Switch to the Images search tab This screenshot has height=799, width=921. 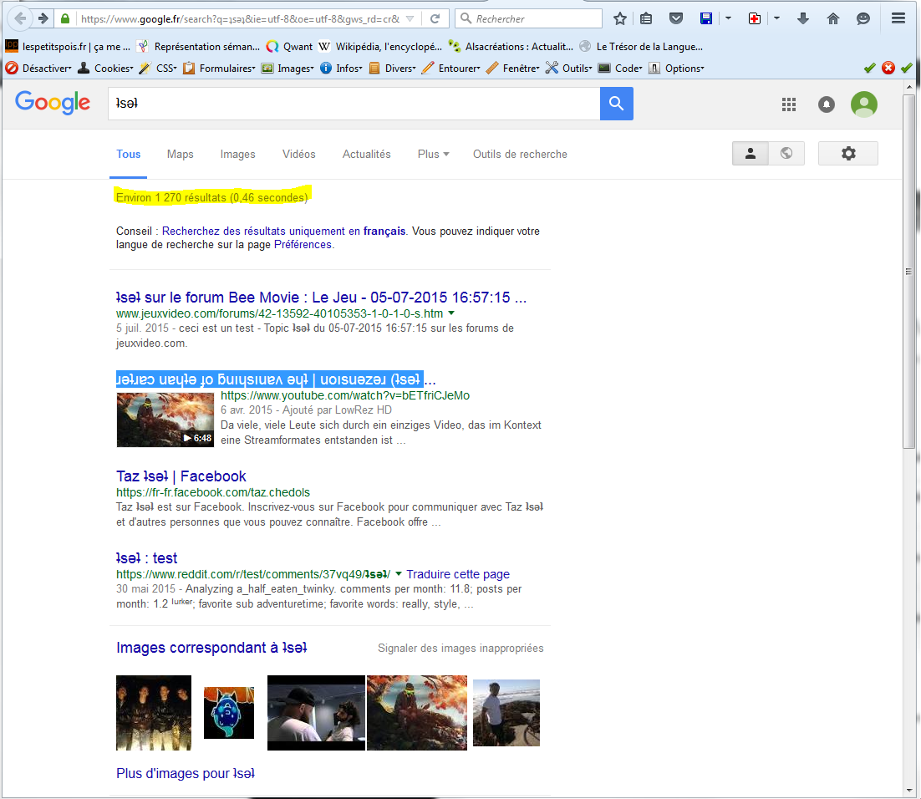coord(237,155)
